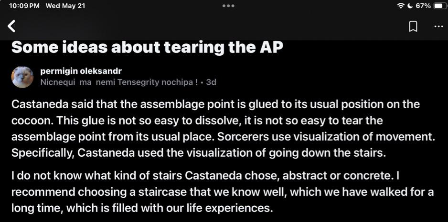
Task: Tap the battery icon in status bar
Action: click(x=438, y=6)
